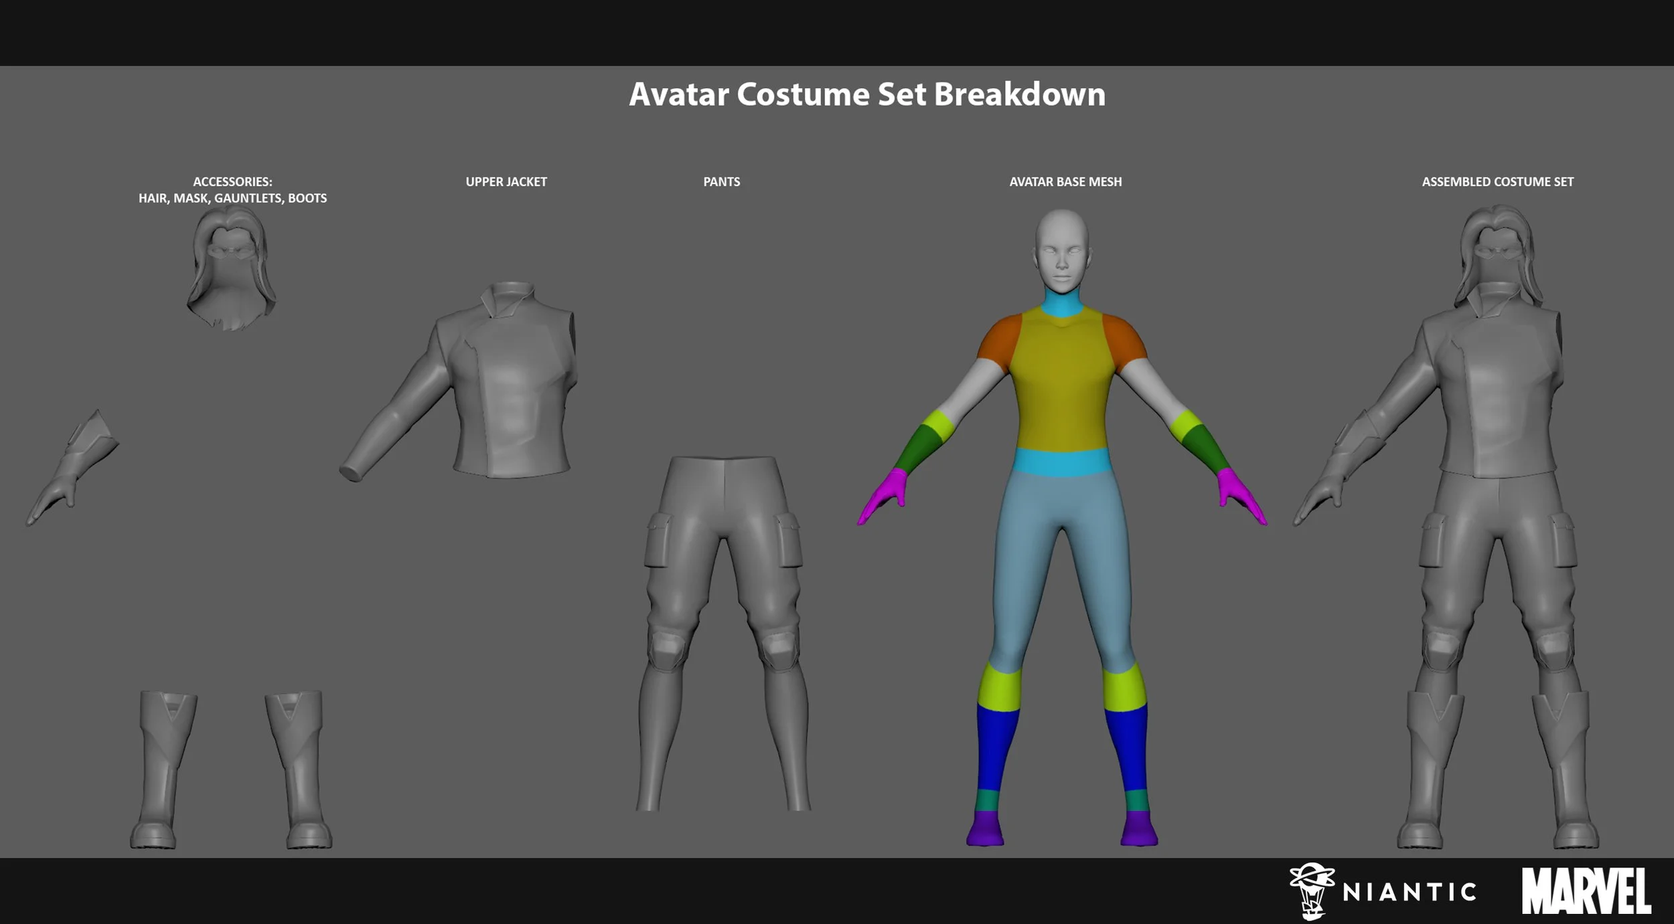
Task: Click the PANTS label
Action: tap(721, 182)
